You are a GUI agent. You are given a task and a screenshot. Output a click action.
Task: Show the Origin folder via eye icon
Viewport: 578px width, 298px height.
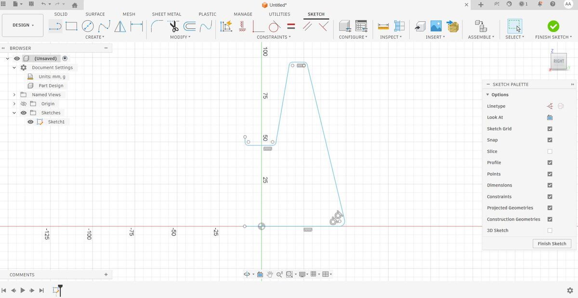pos(23,103)
